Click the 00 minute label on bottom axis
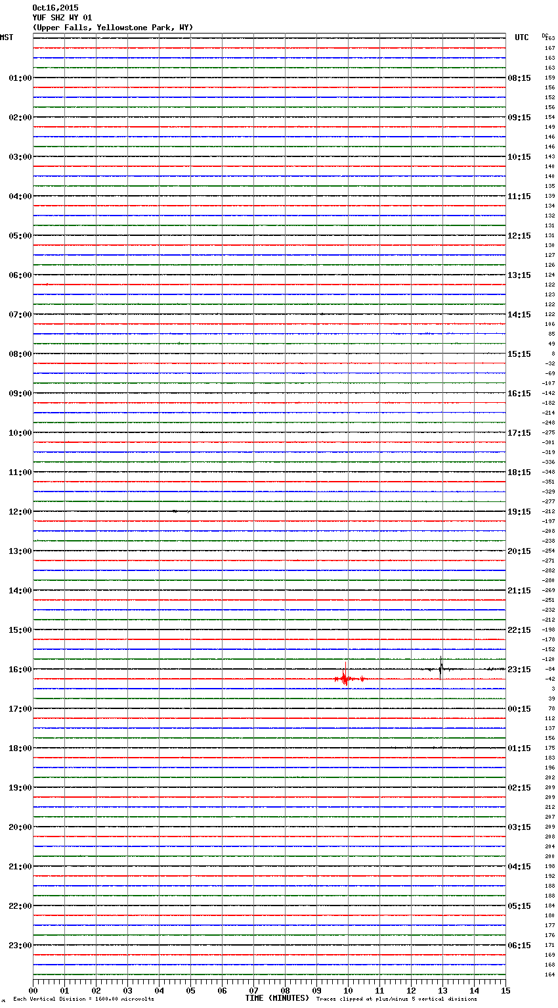Screen dimensions: 558x1008 [33, 990]
